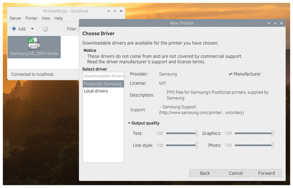
Task: Adjust the Text quality slider
Action: pyautogui.click(x=182, y=133)
